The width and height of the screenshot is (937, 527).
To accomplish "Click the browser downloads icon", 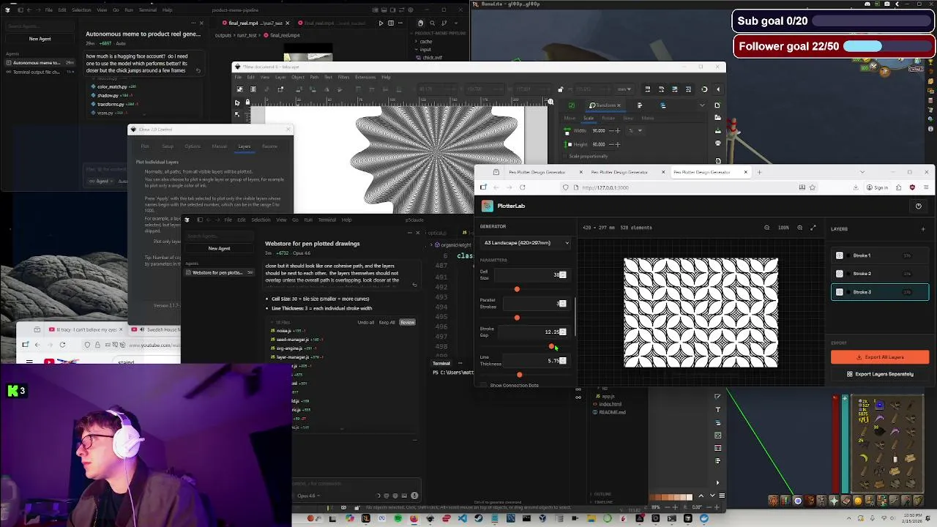I will [x=855, y=187].
